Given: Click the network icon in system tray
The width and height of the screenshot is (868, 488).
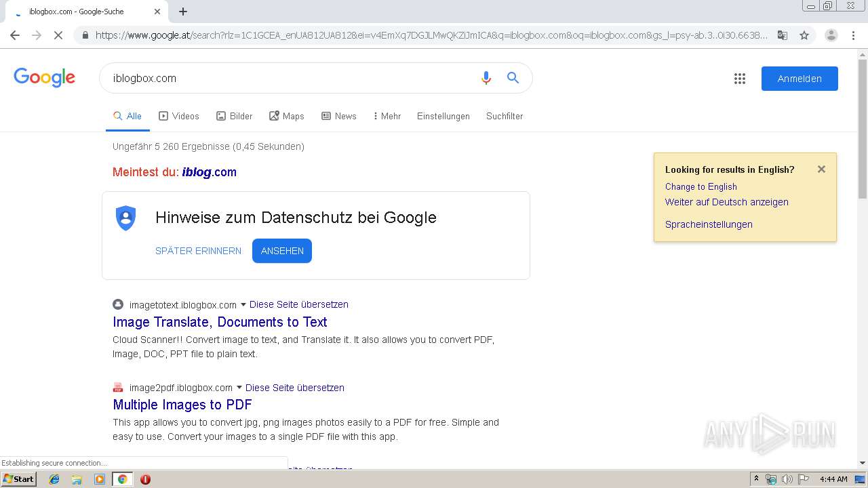Looking at the screenshot, I should click(771, 479).
